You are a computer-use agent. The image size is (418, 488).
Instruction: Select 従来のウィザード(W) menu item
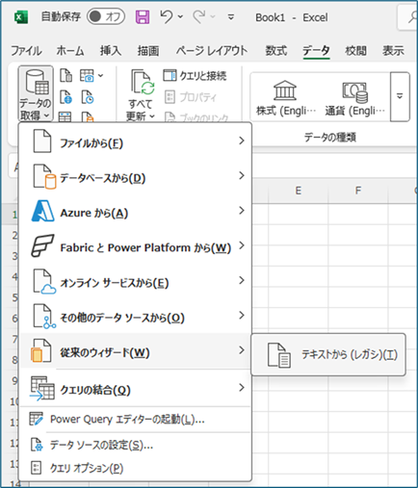coord(135,350)
